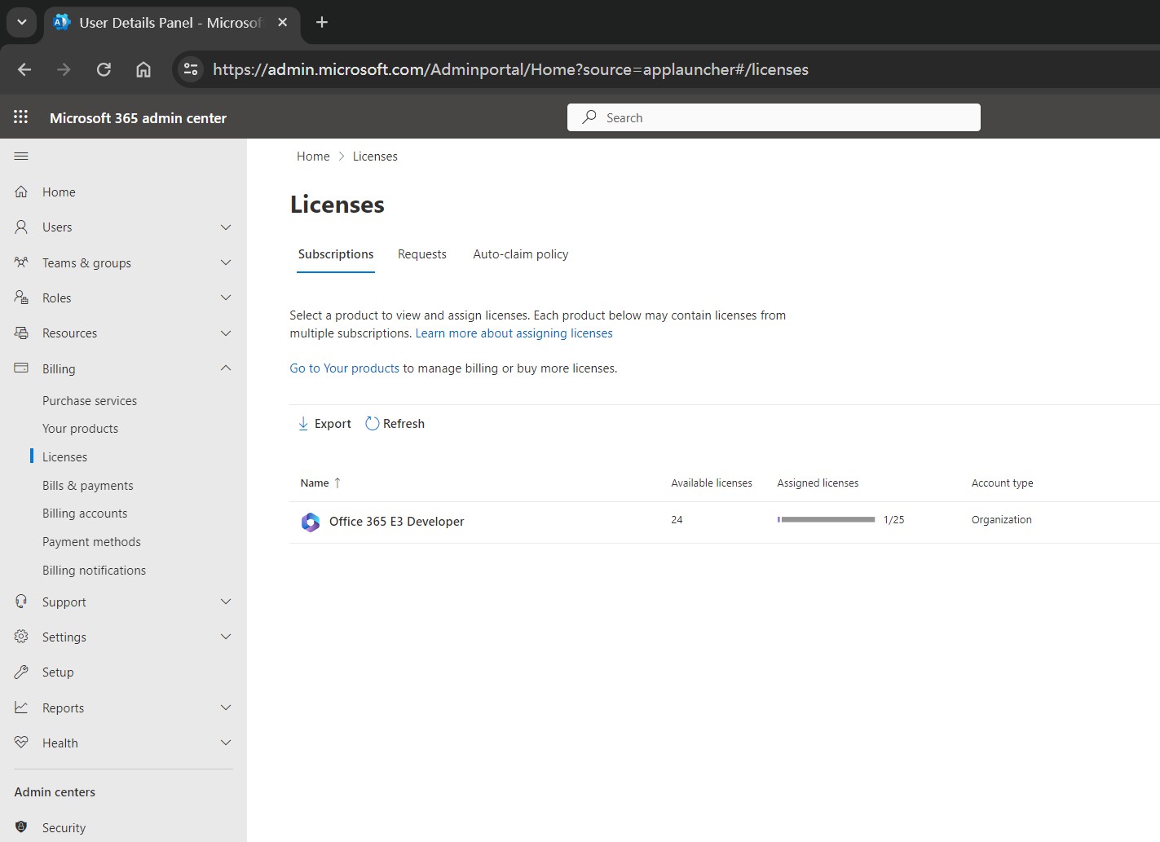Expand the Users section chevron

(x=226, y=227)
